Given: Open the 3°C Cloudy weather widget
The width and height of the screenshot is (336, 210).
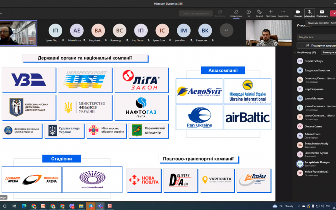Looking at the screenshot, I should click(x=283, y=206).
